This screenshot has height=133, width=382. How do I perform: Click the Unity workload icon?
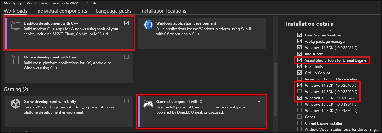[15, 103]
